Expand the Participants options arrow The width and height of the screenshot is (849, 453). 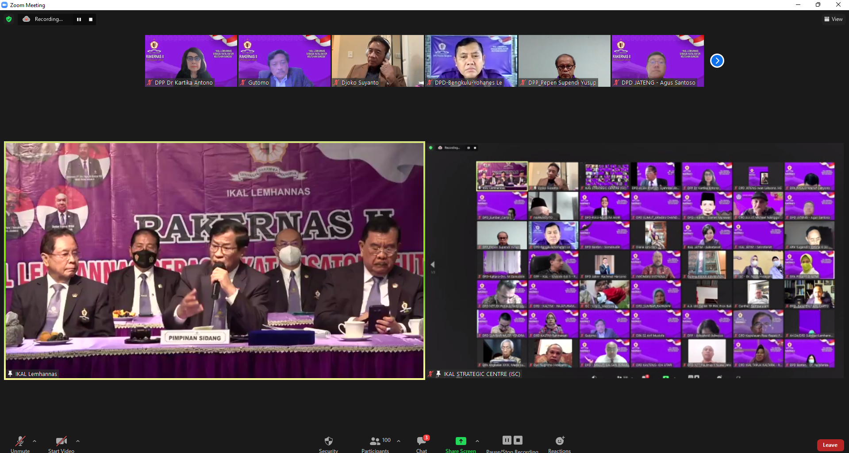tap(399, 441)
